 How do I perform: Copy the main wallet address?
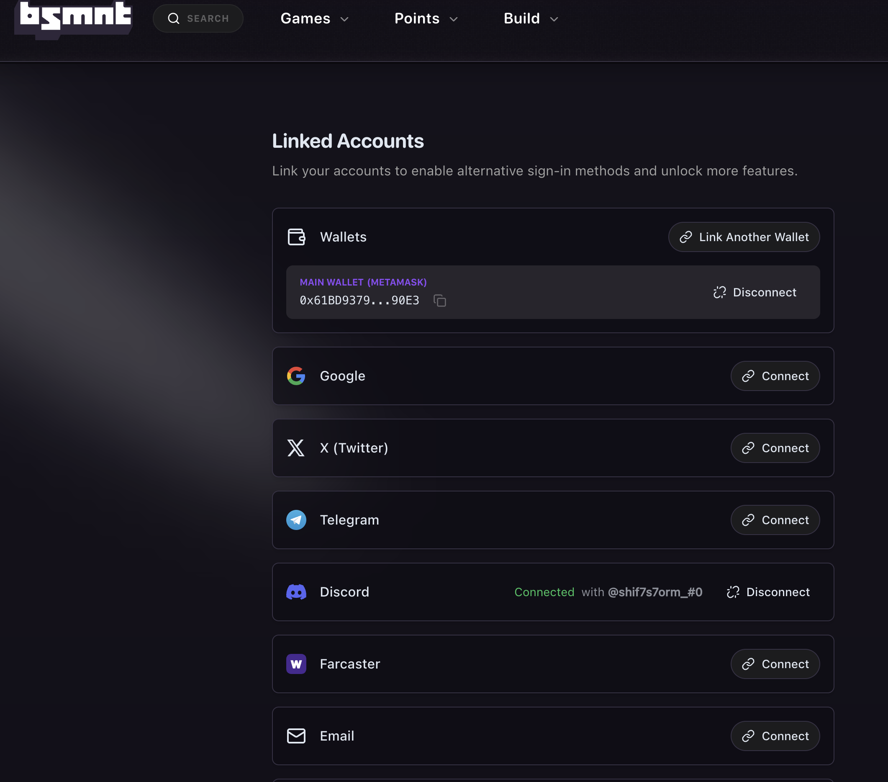(x=440, y=301)
